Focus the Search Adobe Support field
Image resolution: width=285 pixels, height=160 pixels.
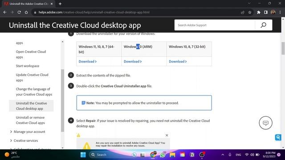click(215, 25)
